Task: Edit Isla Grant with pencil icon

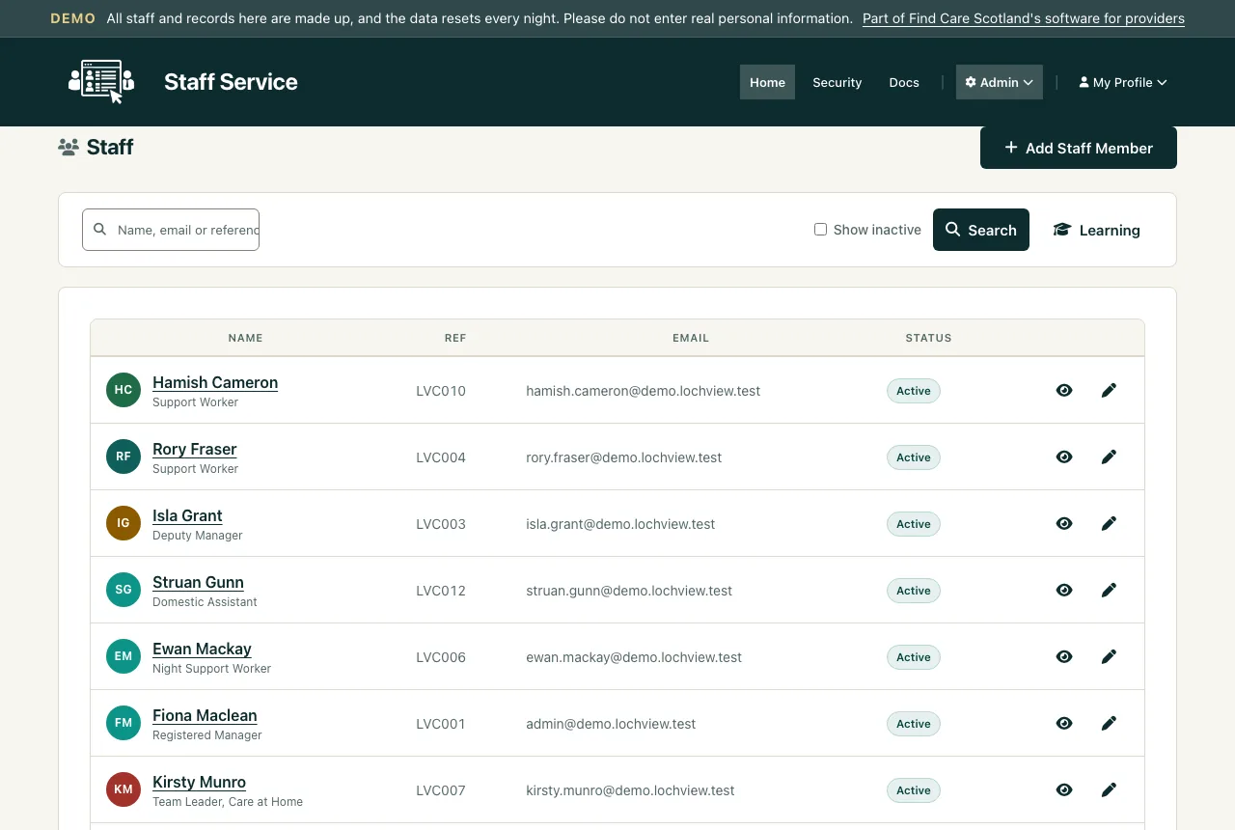Action: [x=1109, y=523]
